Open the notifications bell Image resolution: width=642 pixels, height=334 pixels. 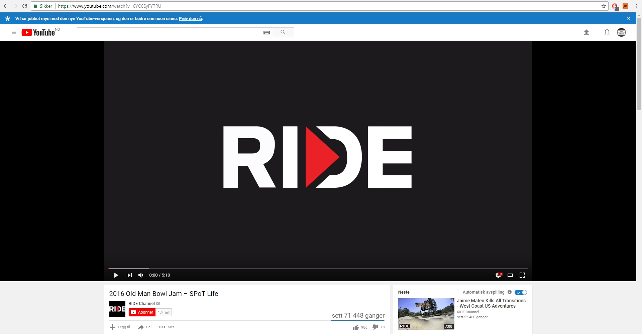pos(607,32)
